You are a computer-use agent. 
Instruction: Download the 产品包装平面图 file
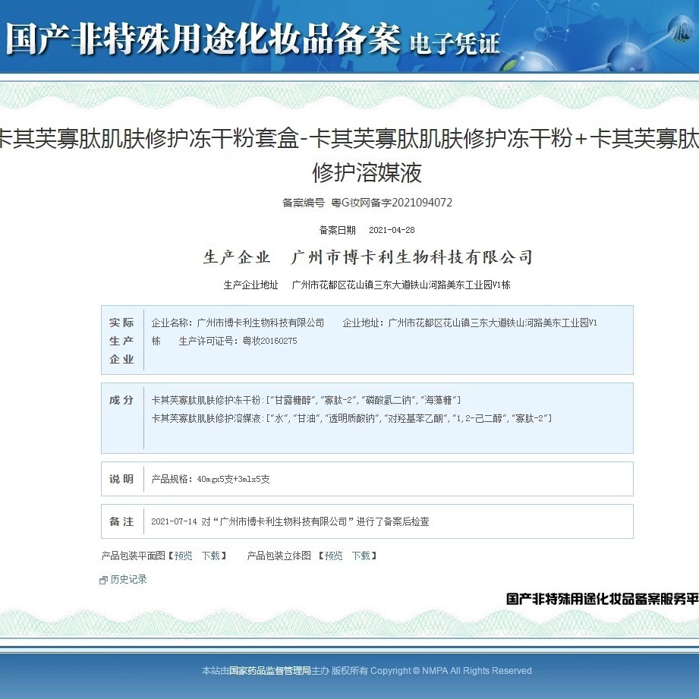(210, 556)
